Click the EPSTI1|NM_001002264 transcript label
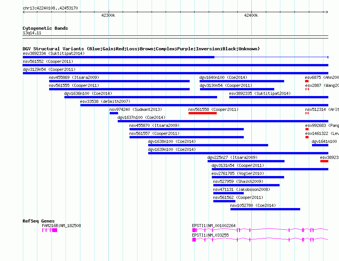Screen dimensions: 339x261 (214, 226)
